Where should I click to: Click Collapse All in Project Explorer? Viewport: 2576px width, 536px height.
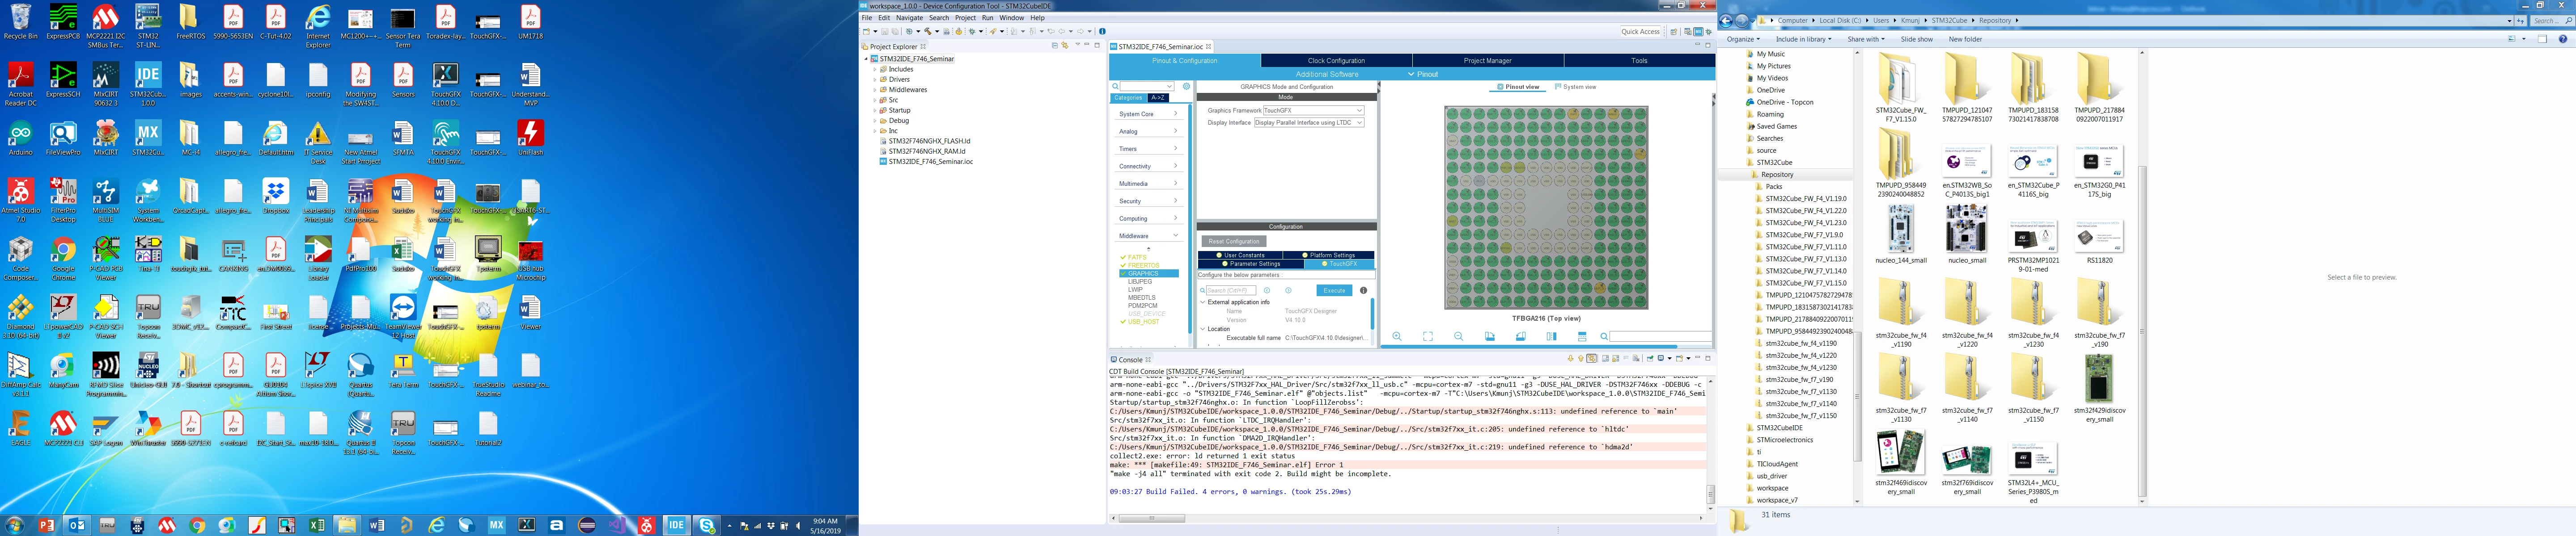click(1055, 46)
